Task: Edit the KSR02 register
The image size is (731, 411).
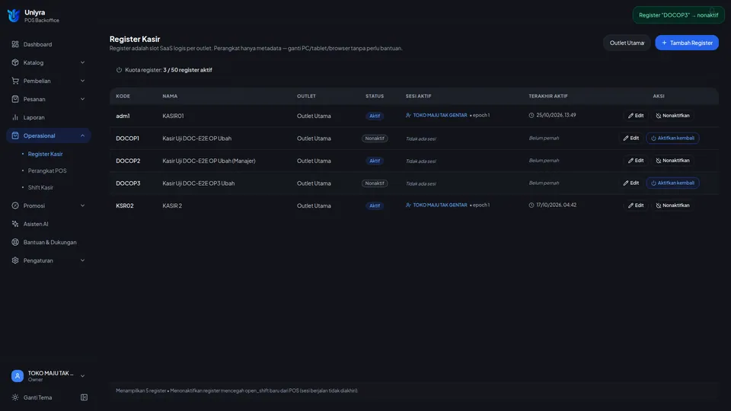Action: click(x=635, y=205)
